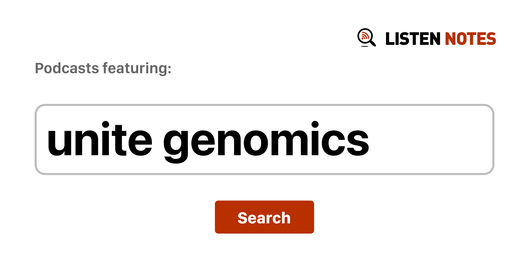Click the space between "unite" and "genomics"

158,139
